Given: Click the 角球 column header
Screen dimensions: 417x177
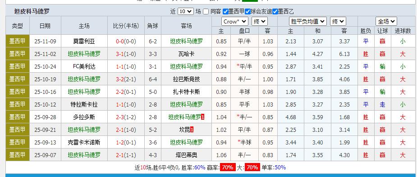Looking at the screenshot, I should (153, 26).
